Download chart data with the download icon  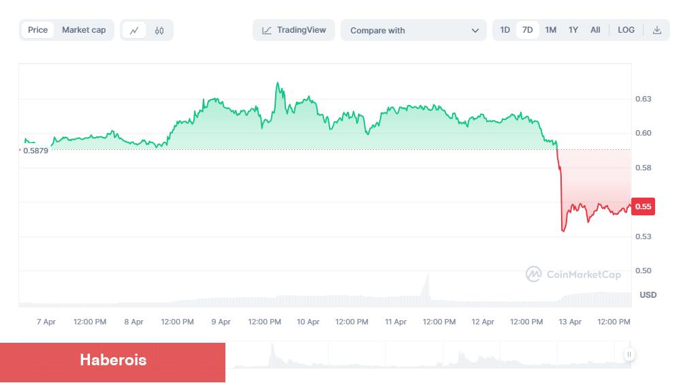coord(657,30)
